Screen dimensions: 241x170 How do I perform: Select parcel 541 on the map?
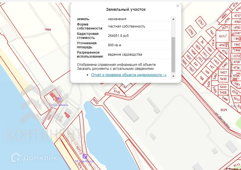(x=196, y=64)
